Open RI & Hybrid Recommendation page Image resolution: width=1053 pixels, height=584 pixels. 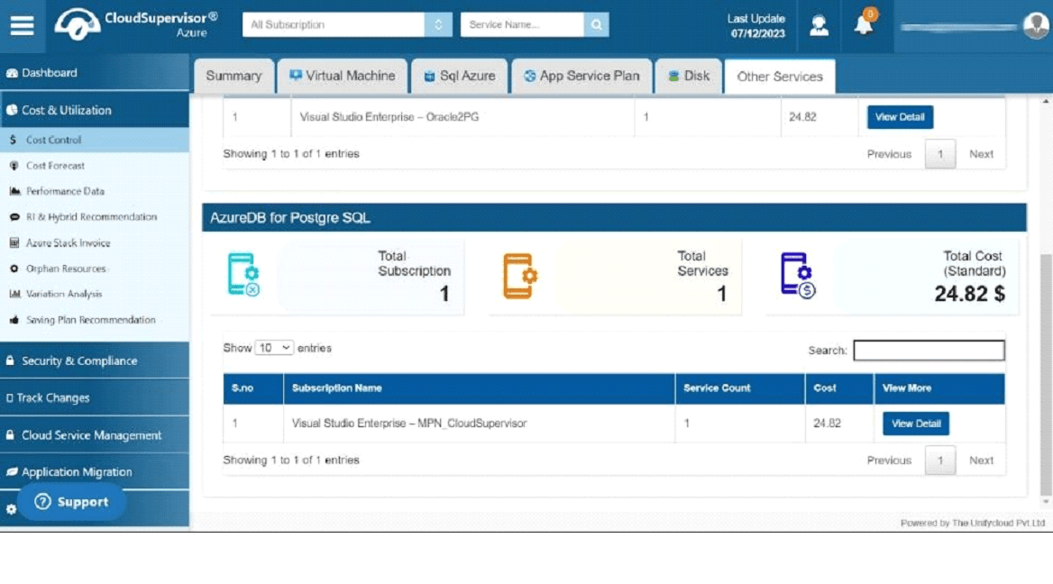pos(95,217)
